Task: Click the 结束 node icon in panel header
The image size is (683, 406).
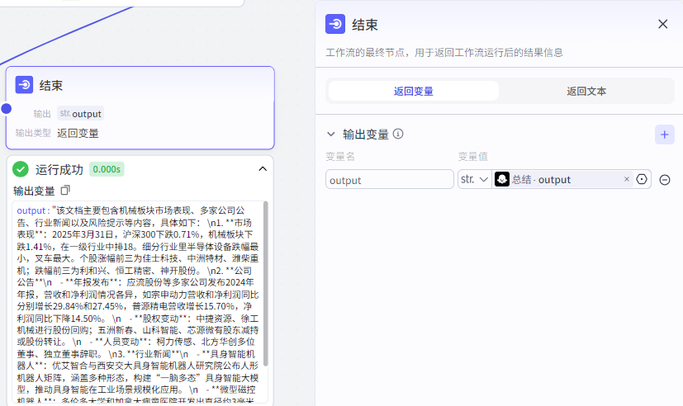Action: coord(335,24)
